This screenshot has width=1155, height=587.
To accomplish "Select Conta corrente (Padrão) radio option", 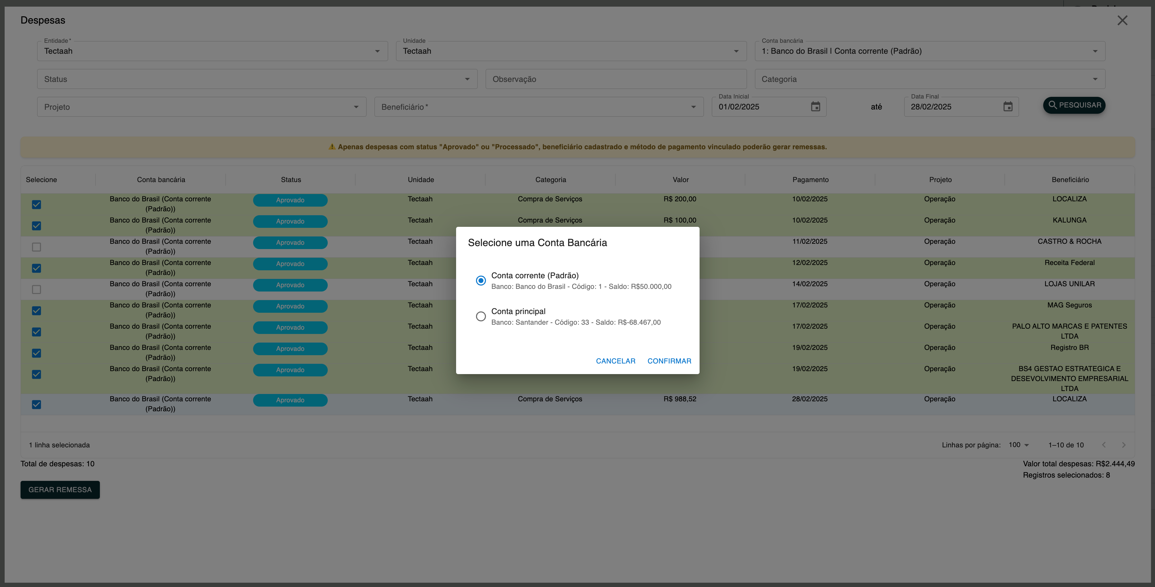I will click(x=481, y=281).
